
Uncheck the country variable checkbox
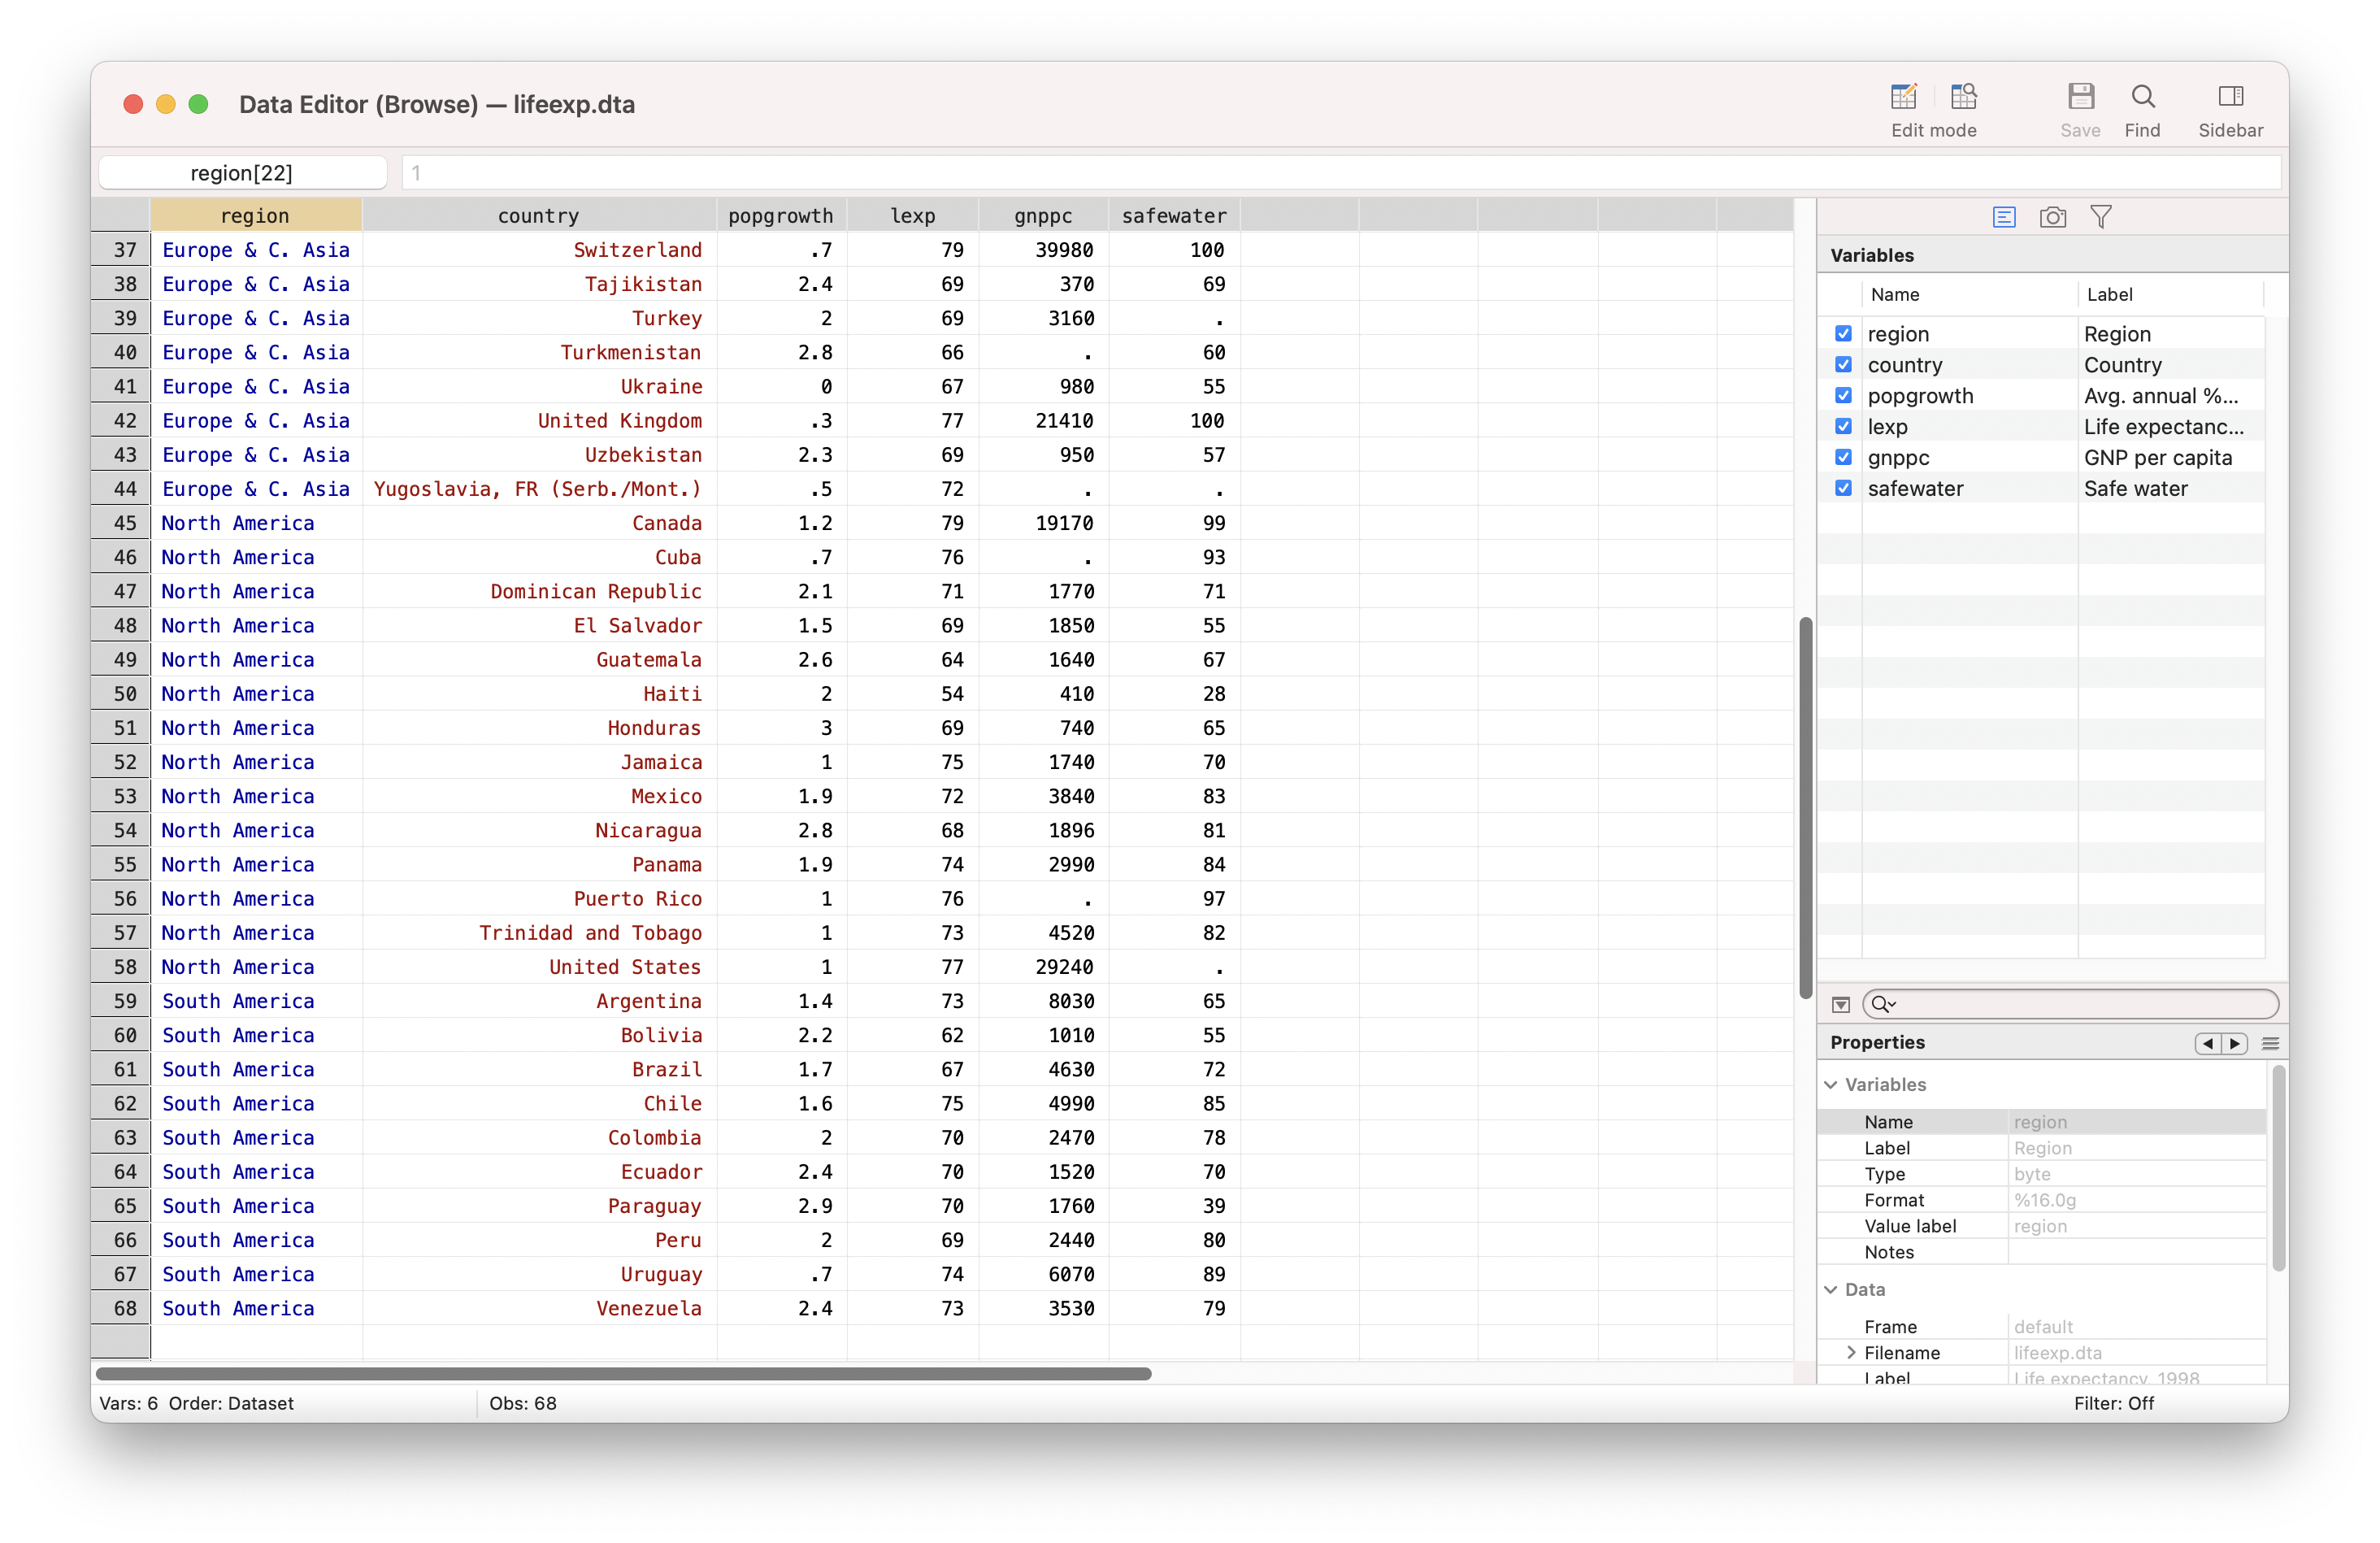point(1843,365)
